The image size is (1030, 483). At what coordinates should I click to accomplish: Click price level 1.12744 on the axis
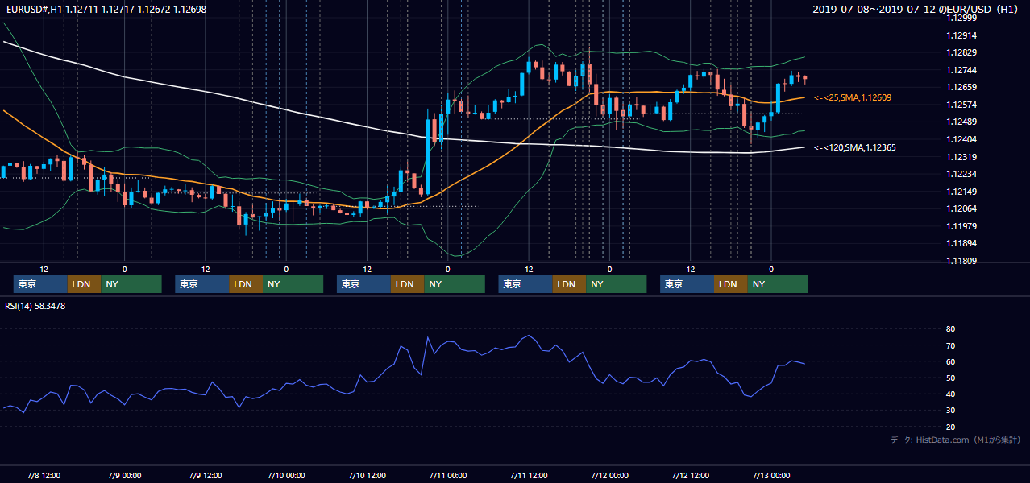[x=960, y=70]
